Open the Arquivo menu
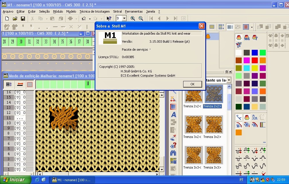The height and width of the screenshot is (184, 289). tap(8, 11)
